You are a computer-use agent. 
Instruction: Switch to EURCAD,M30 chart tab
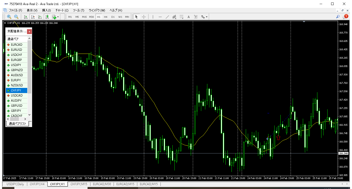(x=102, y=184)
